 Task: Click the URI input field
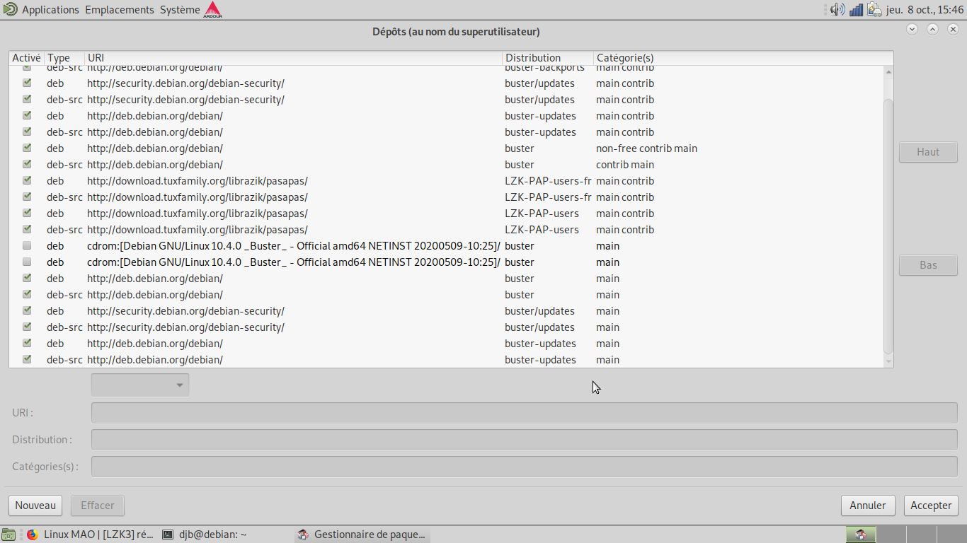coord(525,413)
